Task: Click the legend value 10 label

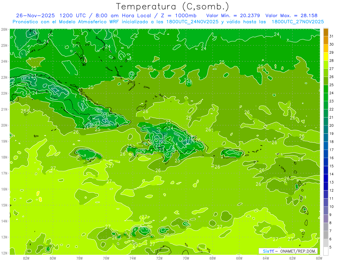Action: tap(331, 207)
